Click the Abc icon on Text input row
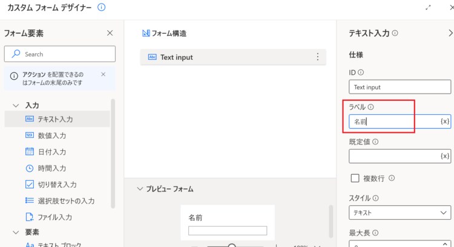Image resolution: width=454 pixels, height=247 pixels. click(153, 57)
